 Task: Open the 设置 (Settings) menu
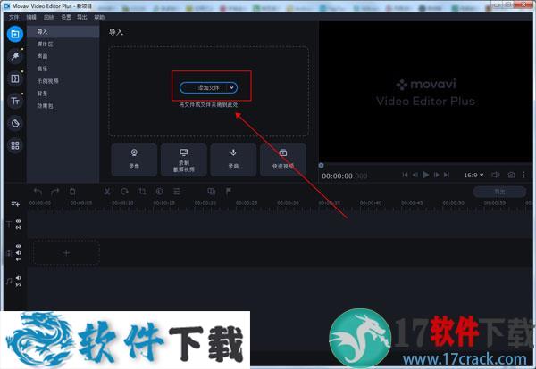65,17
